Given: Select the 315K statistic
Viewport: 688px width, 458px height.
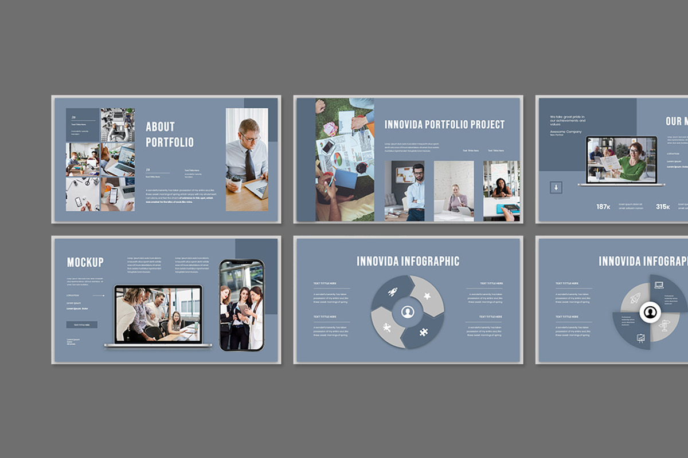Looking at the screenshot, I should tap(663, 207).
